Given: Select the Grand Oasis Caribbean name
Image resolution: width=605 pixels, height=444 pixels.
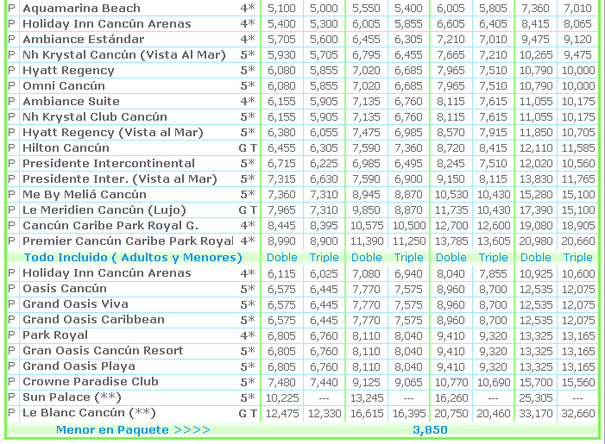Looking at the screenshot, I should click(x=93, y=320).
